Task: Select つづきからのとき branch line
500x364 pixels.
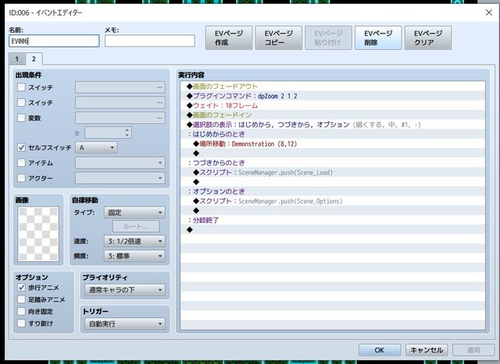Action: coord(333,163)
